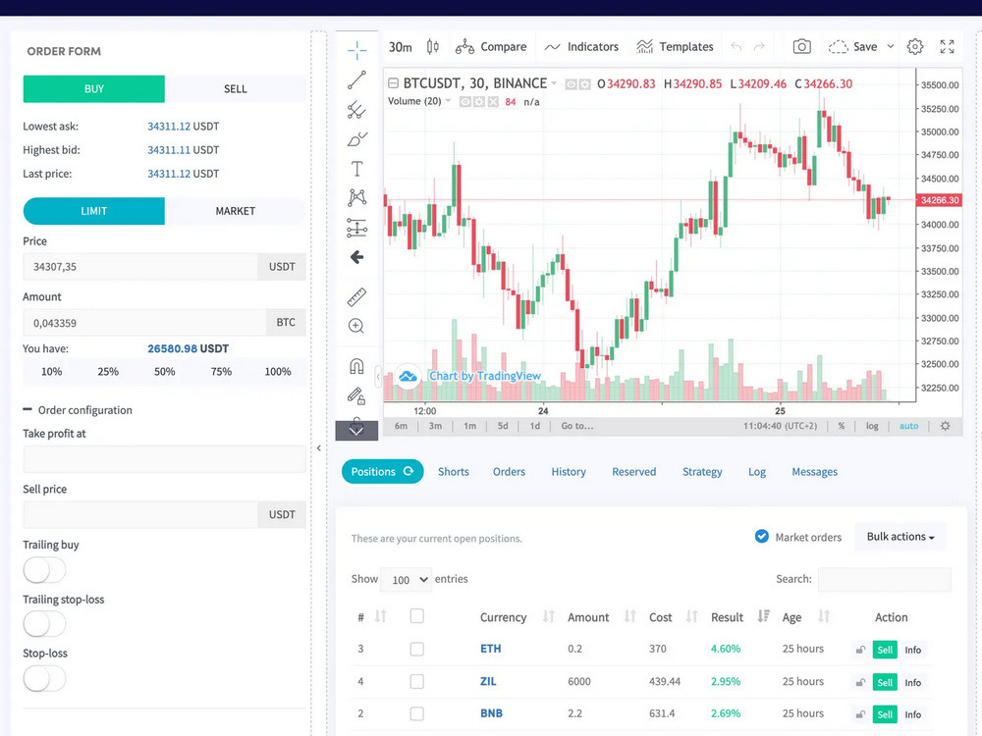This screenshot has height=736, width=982.
Task: Click the unlock icon in the ZIL row
Action: pyautogui.click(x=860, y=682)
